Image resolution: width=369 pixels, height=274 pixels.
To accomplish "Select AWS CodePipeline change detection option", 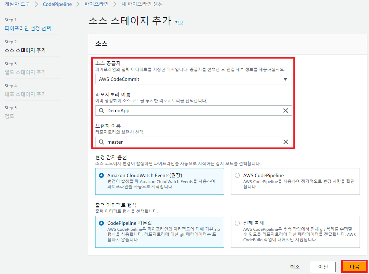I will [x=295, y=181].
